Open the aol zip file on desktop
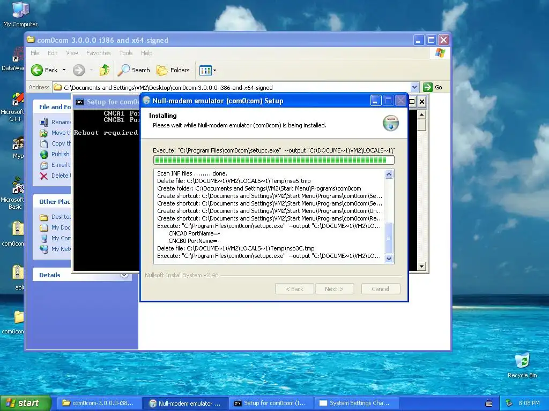549x411 pixels. (18, 272)
